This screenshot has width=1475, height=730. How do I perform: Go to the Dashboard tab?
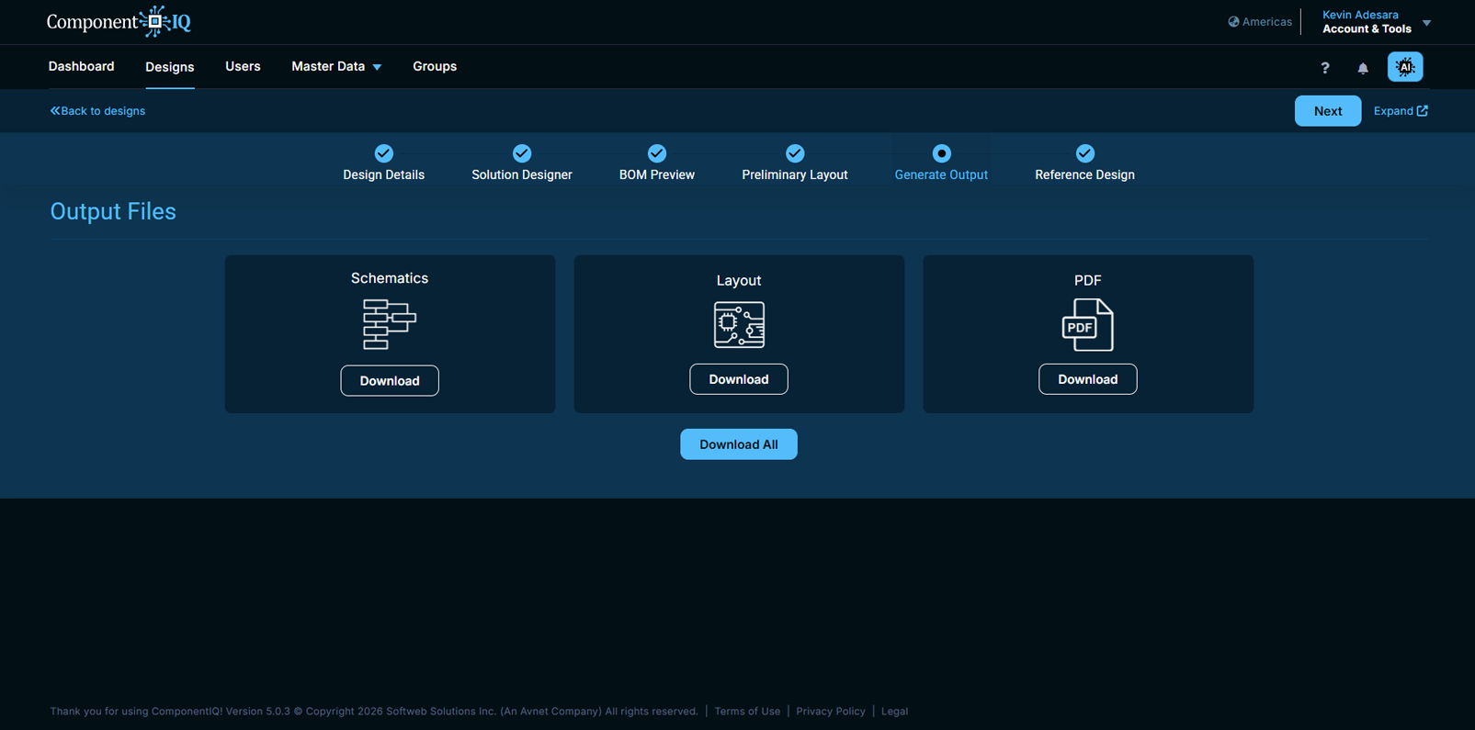(x=82, y=66)
